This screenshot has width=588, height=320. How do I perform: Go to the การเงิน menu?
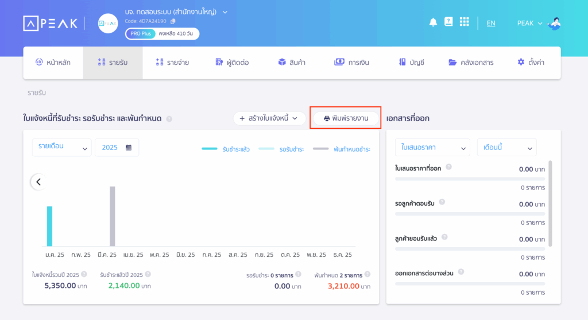(351, 63)
